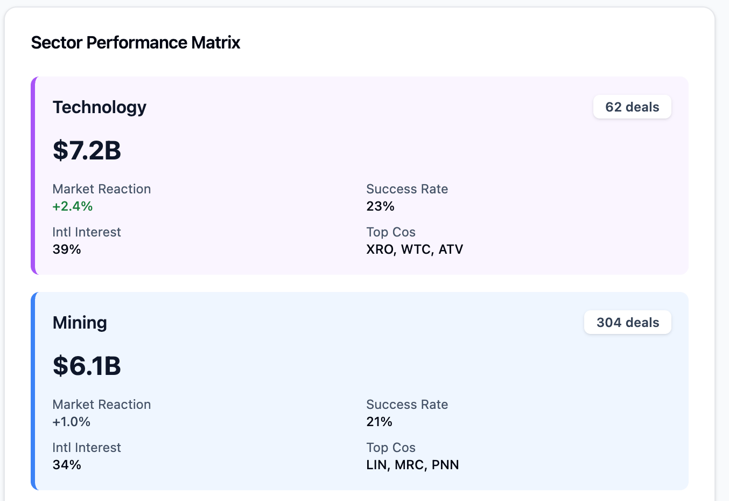Click the Sector Performance Matrix heading
Viewport: 729px width, 501px height.
point(136,43)
